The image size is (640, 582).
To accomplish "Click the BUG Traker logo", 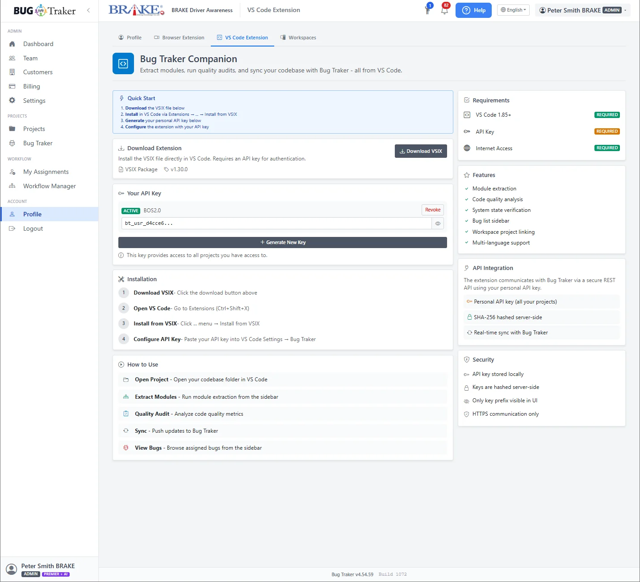I will point(45,10).
